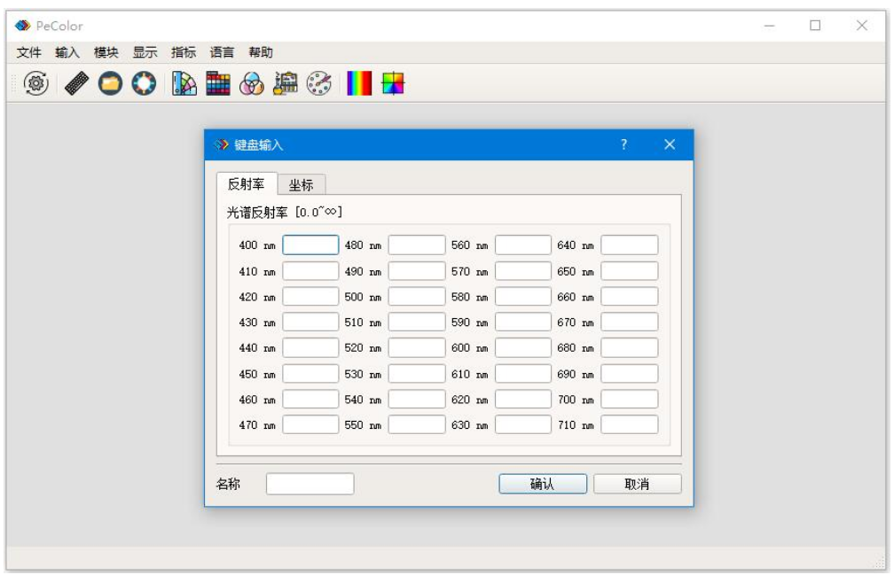The height and width of the screenshot is (575, 894).
Task: Click the rainbow spectrum icon
Action: point(359,83)
